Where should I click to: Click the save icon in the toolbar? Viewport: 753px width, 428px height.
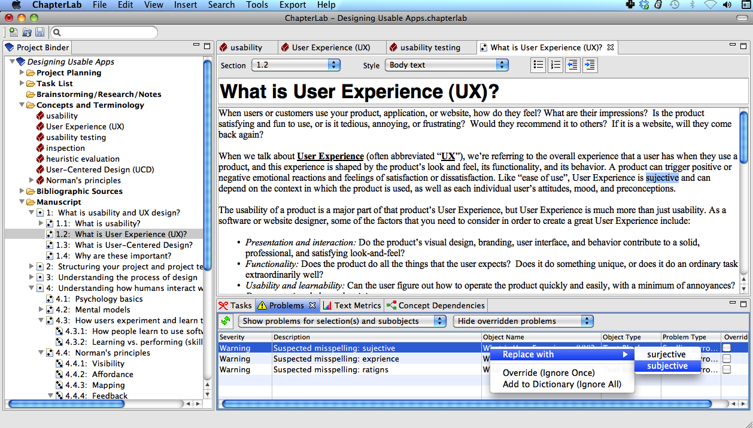pos(40,32)
